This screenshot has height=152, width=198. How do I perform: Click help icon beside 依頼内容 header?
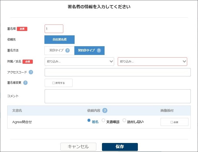click(105, 110)
